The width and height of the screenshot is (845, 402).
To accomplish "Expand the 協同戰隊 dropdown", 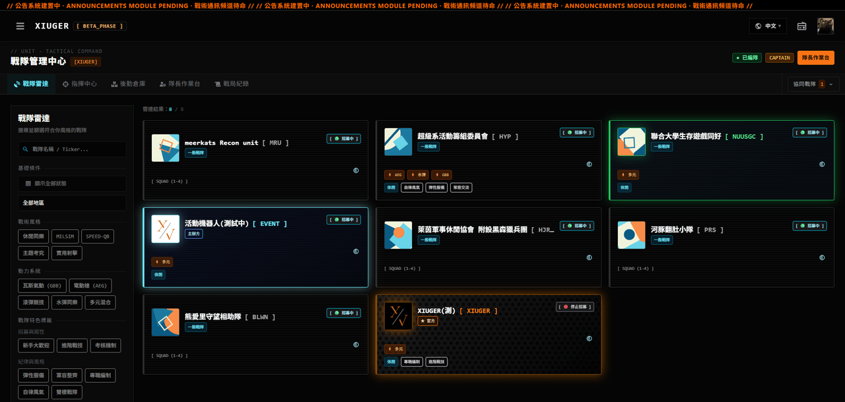I will (x=813, y=84).
